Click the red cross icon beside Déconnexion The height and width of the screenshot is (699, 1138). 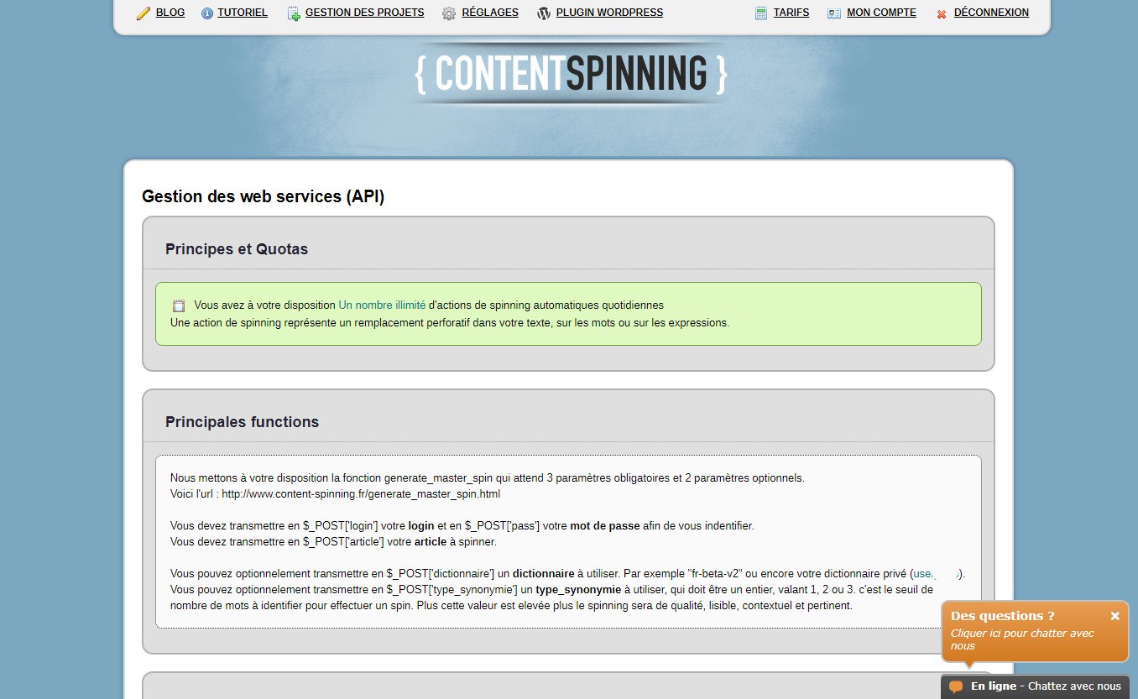[x=942, y=14]
